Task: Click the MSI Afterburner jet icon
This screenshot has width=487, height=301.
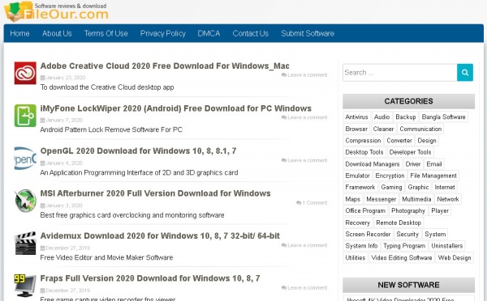Action: point(25,201)
